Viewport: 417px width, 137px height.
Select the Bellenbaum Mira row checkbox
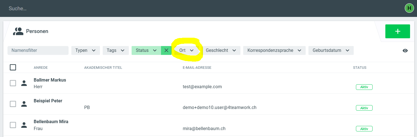tap(13, 125)
